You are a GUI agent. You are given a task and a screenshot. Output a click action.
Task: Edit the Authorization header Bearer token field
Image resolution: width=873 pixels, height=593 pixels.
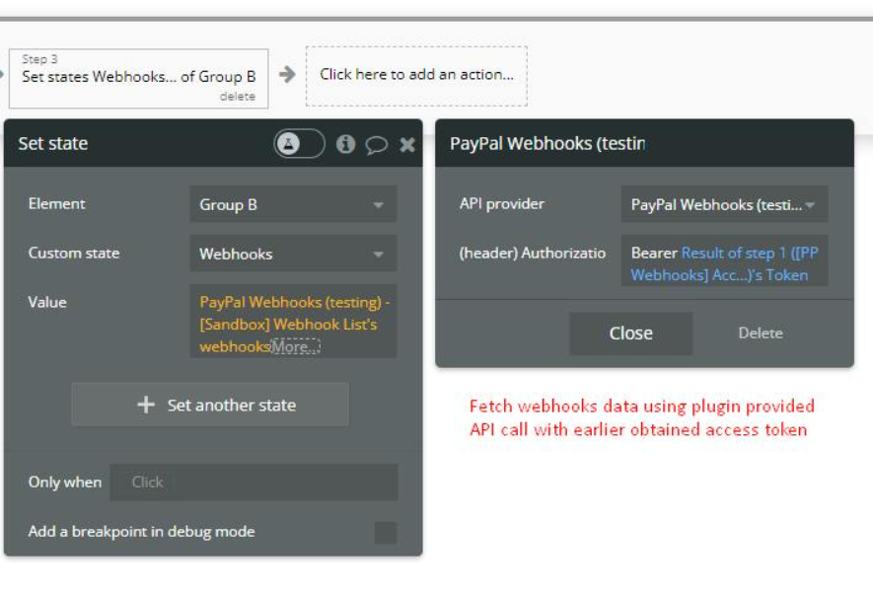724,260
